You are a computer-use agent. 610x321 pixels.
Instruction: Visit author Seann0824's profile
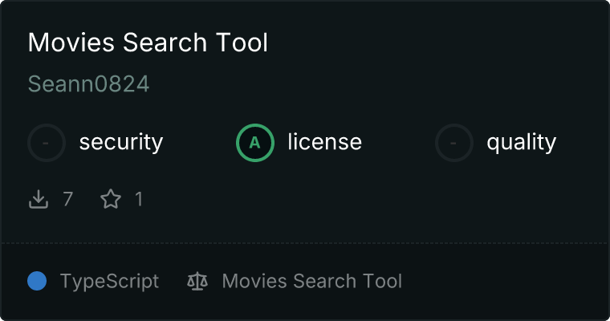pos(88,84)
